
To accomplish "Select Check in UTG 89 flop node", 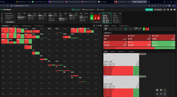I will pos(117,15).
